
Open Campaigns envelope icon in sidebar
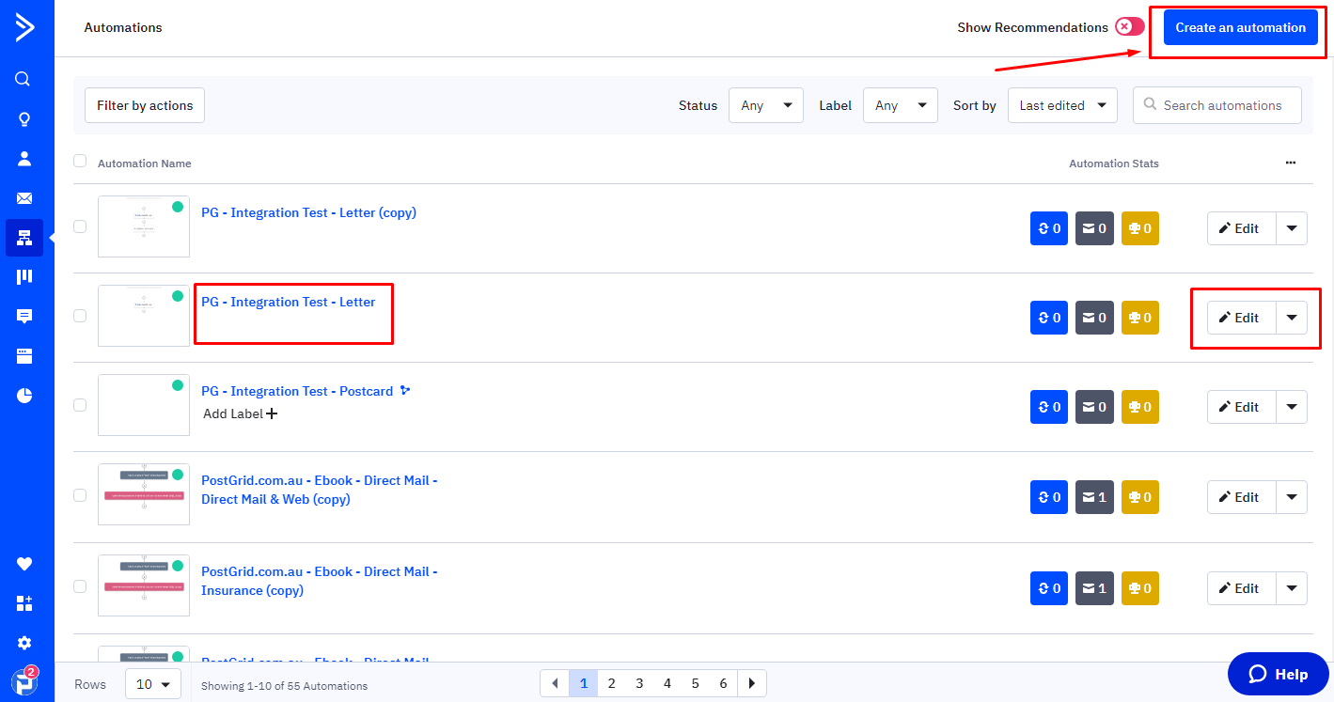[24, 198]
